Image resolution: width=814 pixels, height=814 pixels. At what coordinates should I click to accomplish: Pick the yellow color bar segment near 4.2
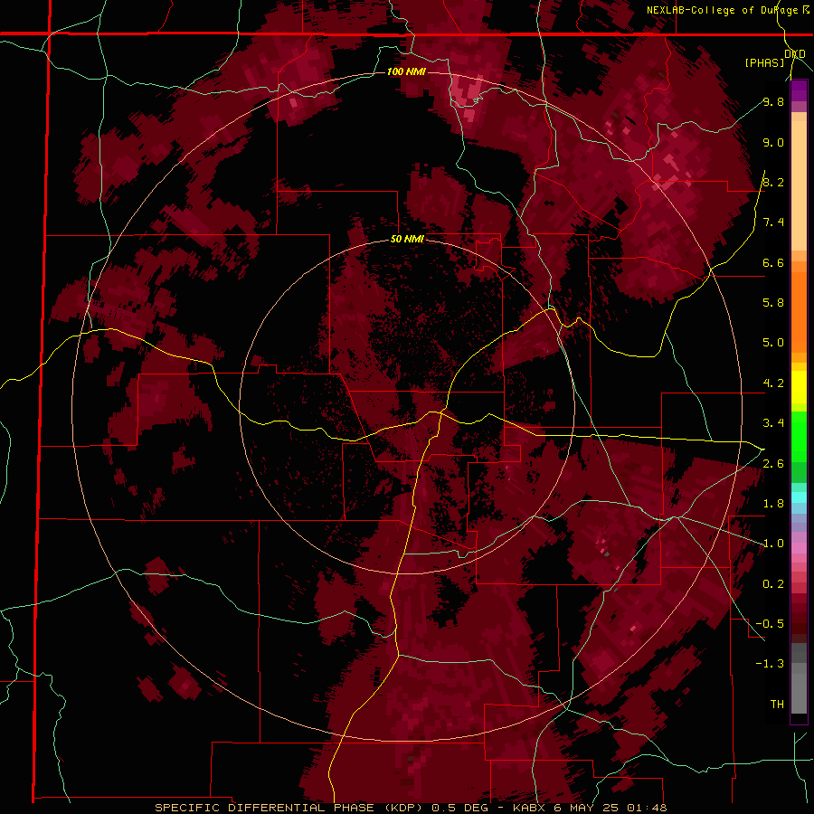(x=799, y=387)
